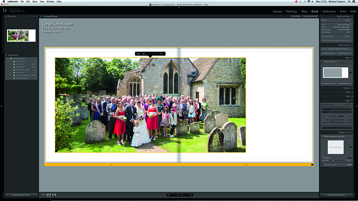This screenshot has width=358, height=201.
Task: Open page layout chooser beside page thumbnail
Action: click(351, 73)
